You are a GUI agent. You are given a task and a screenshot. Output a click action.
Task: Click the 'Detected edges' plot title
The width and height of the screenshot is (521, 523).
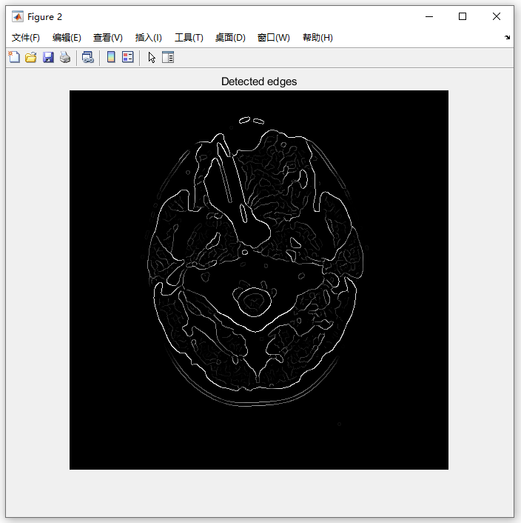click(x=259, y=81)
